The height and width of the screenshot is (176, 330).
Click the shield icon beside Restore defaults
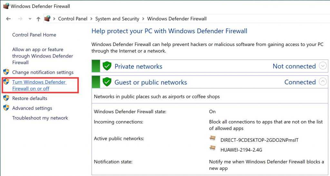[6, 98]
